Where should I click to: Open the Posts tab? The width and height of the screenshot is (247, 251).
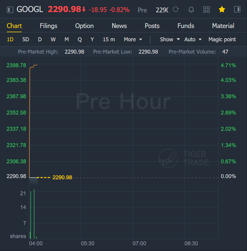pos(152,26)
